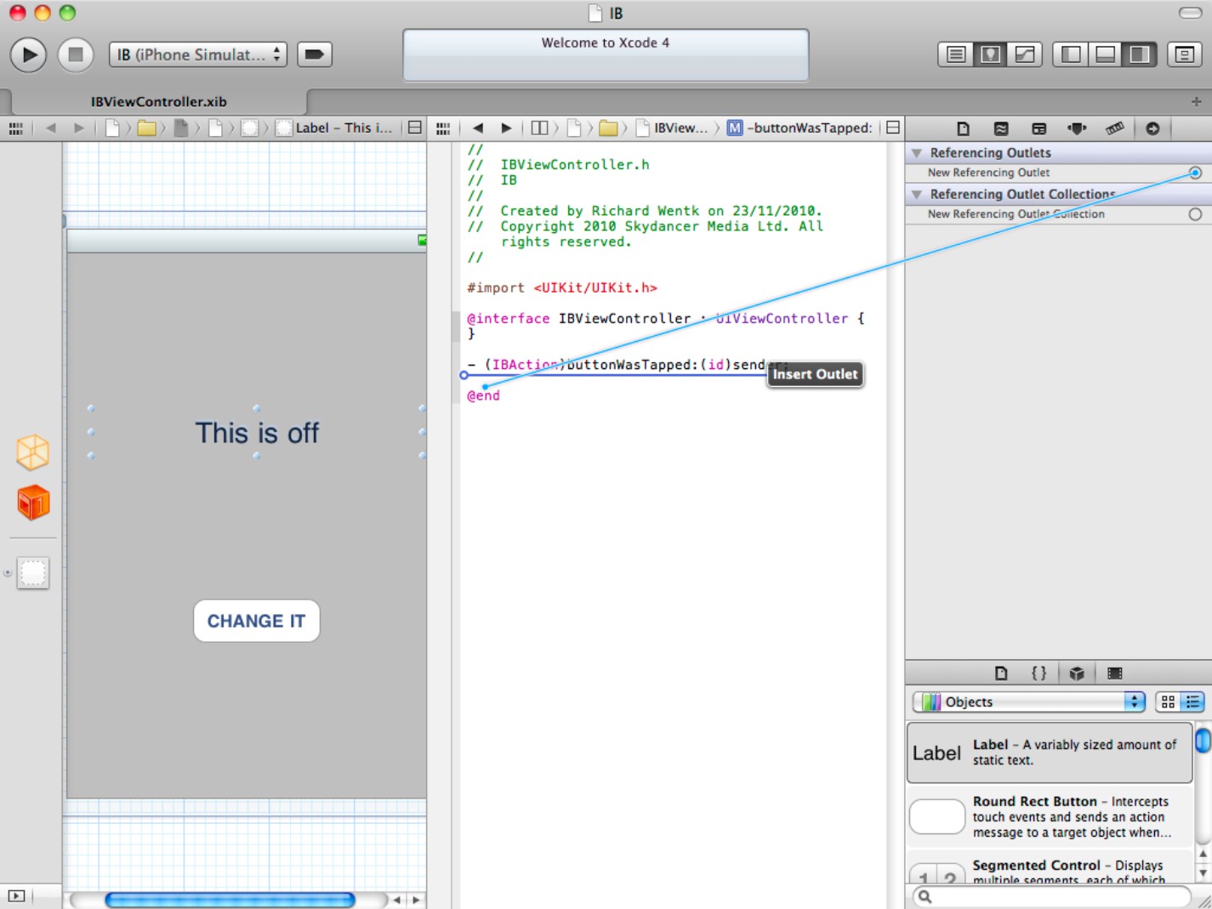Click the New Referencing Outlet connection circle

coord(1195,173)
